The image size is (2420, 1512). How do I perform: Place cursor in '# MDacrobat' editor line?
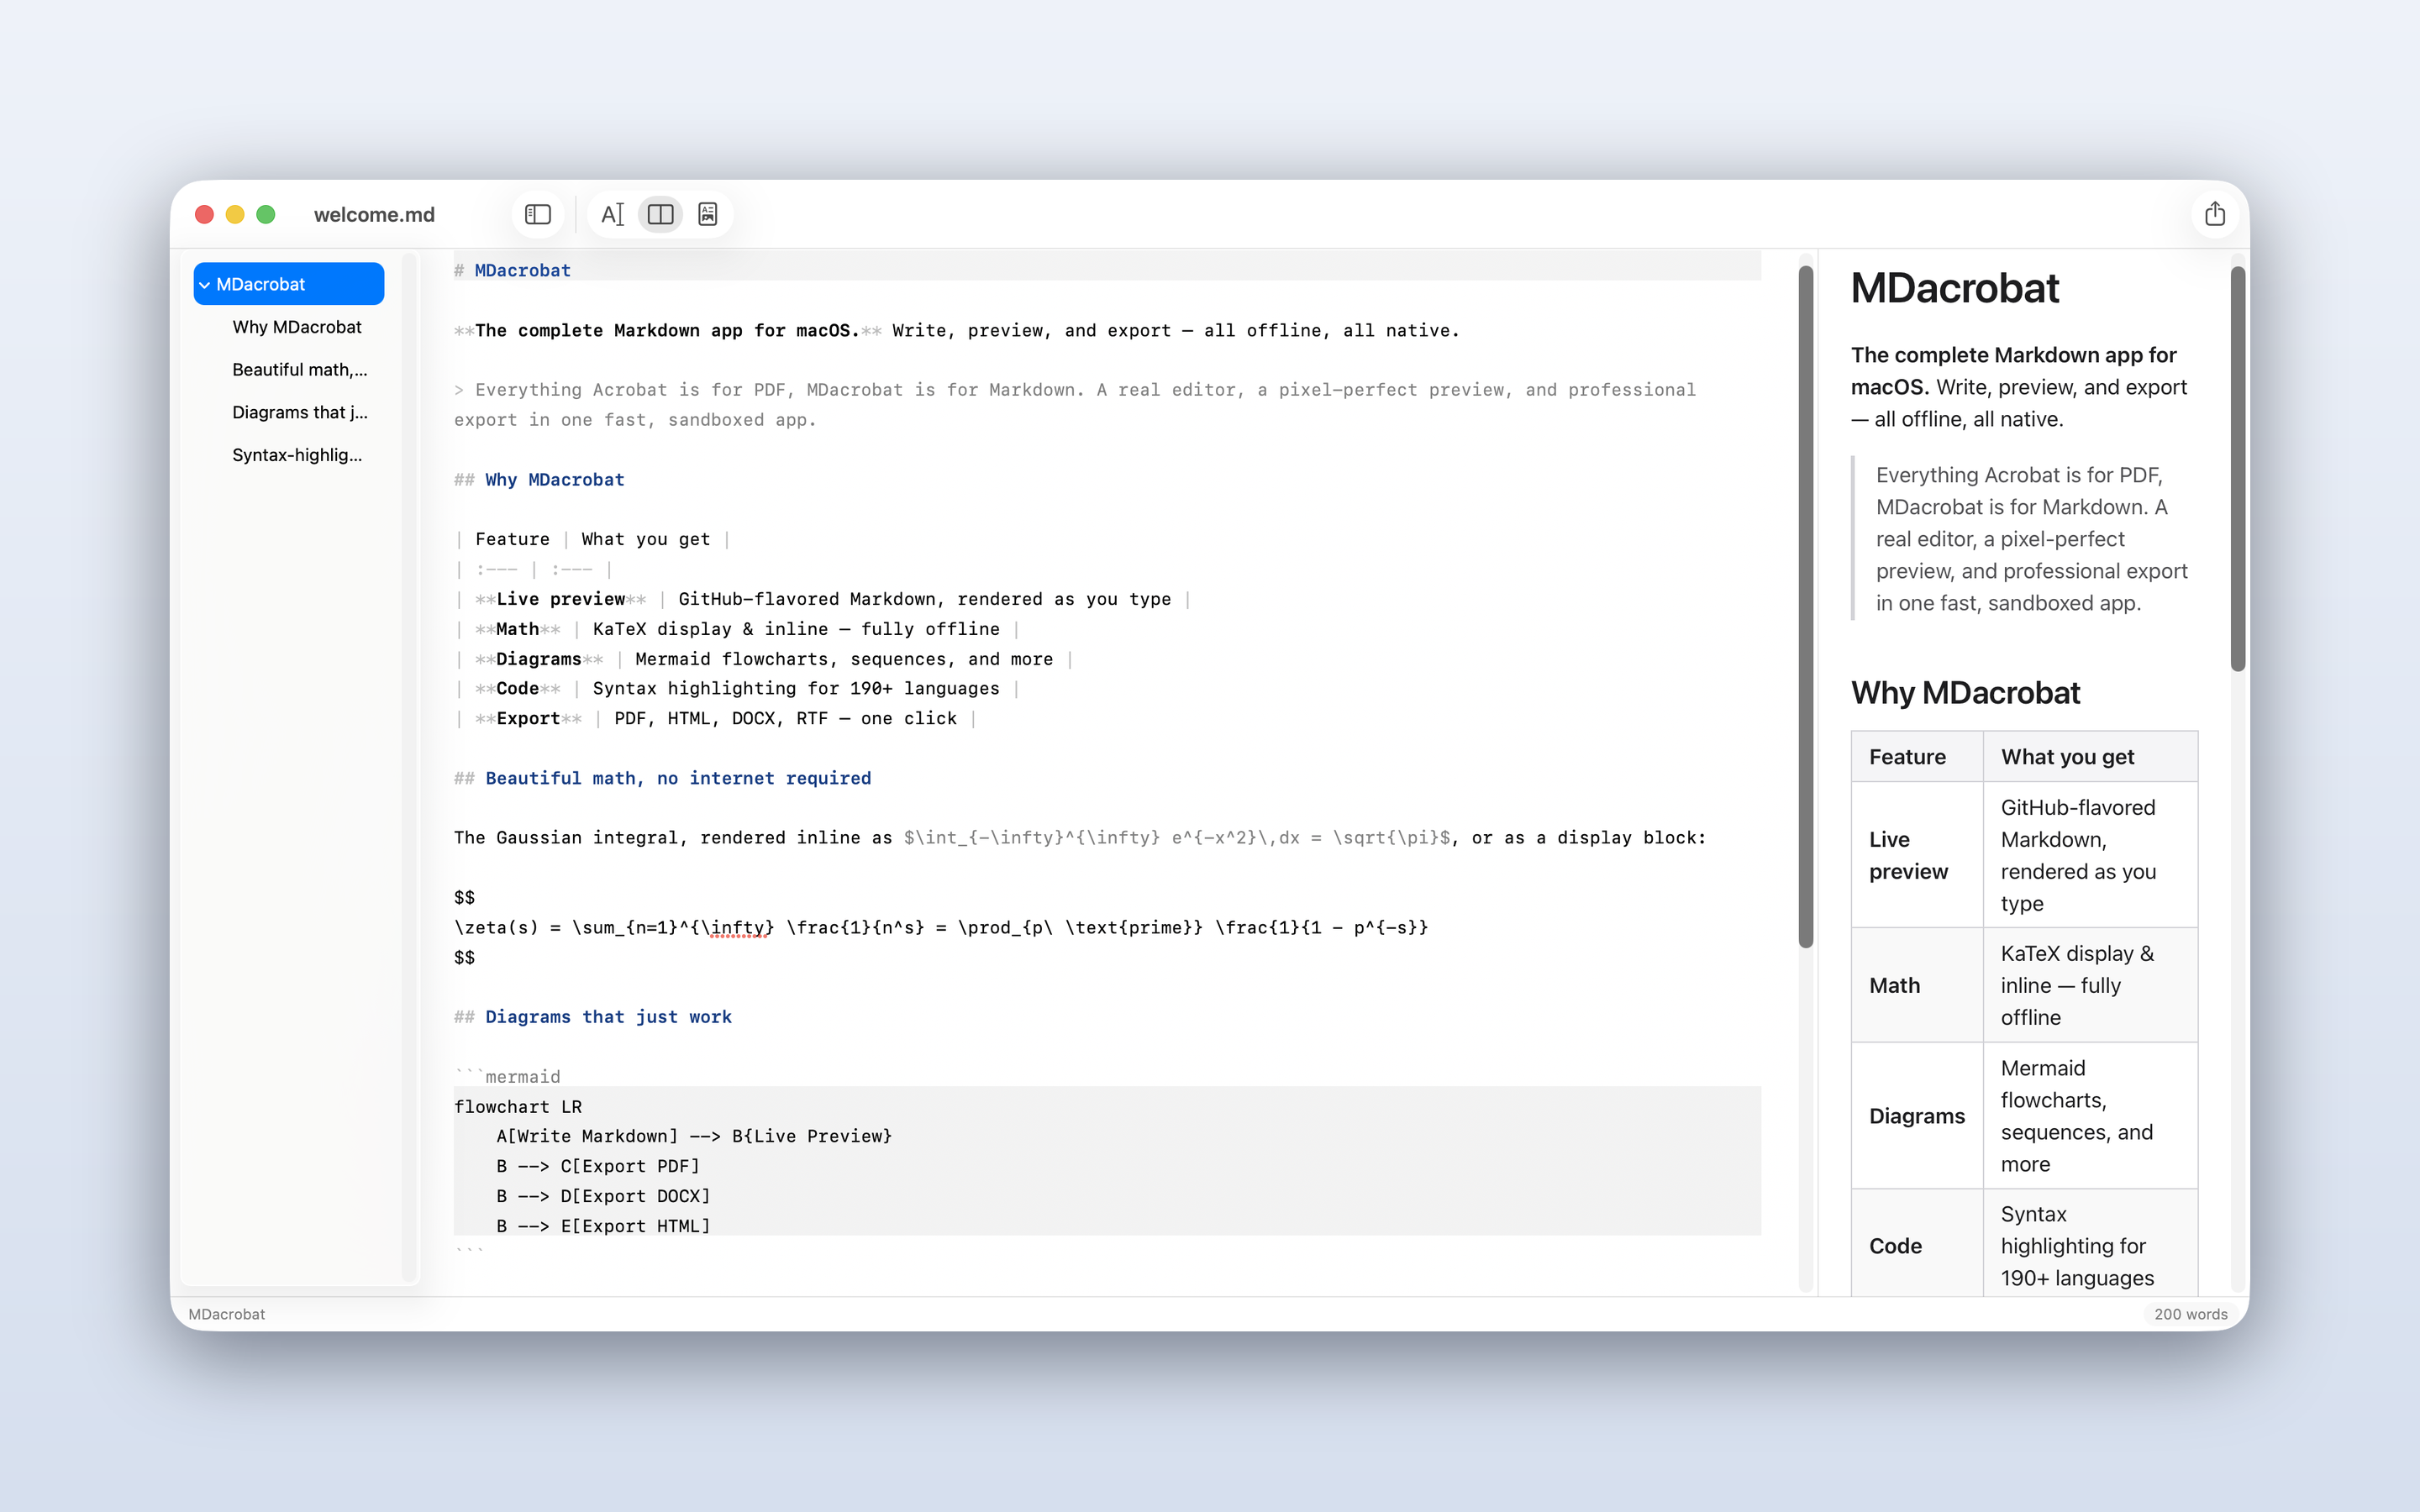coord(512,270)
